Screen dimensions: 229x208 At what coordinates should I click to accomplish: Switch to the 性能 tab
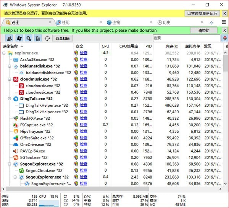click(x=66, y=23)
